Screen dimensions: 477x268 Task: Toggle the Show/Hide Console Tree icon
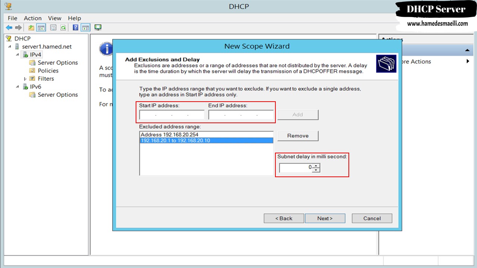[x=41, y=28]
